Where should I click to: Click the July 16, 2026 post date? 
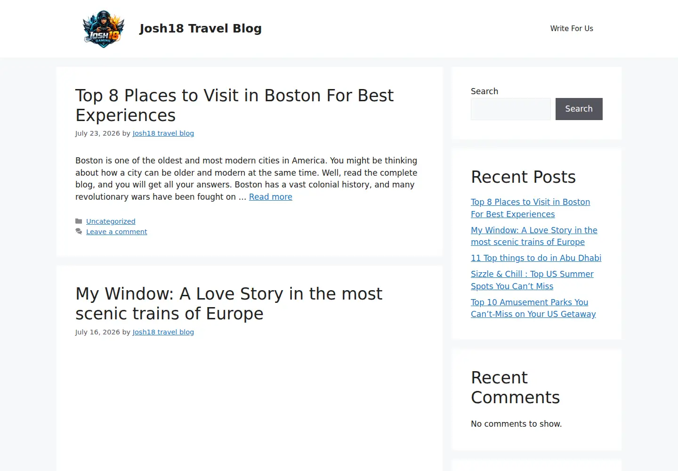coord(97,332)
